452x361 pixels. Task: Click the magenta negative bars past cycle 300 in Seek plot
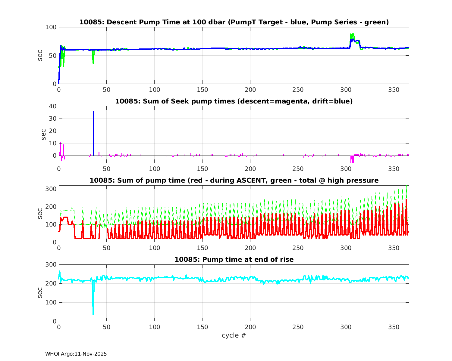(x=353, y=159)
